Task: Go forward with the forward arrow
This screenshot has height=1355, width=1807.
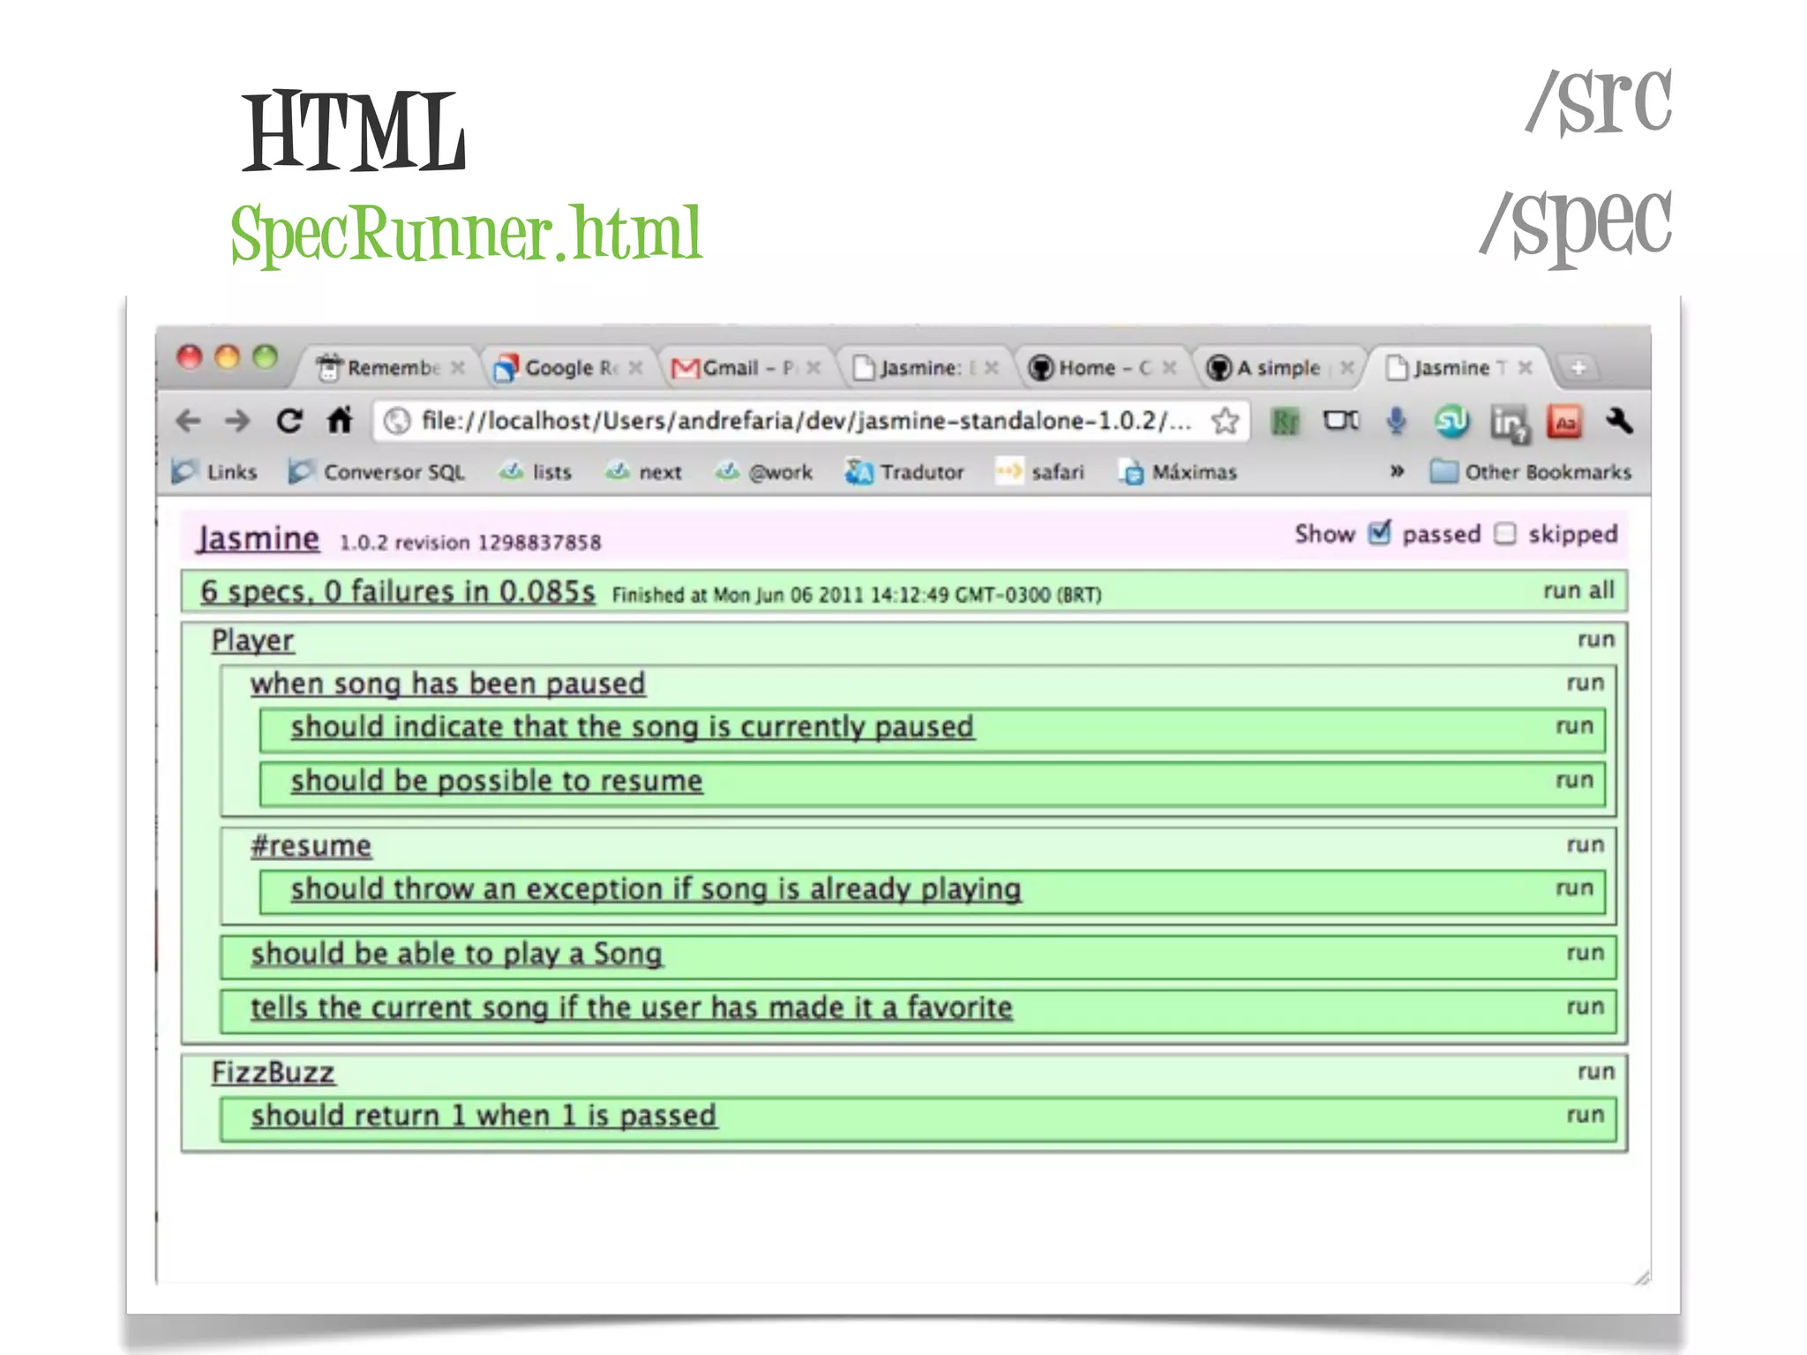Action: 237,421
